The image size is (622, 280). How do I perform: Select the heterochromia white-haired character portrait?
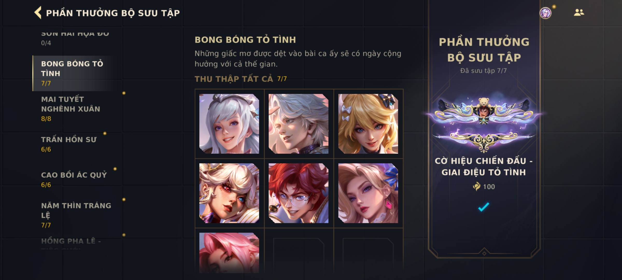[x=229, y=193]
